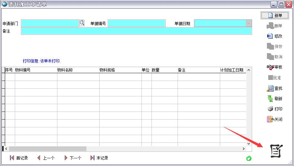Print the form using 打印 button

tap(274, 109)
